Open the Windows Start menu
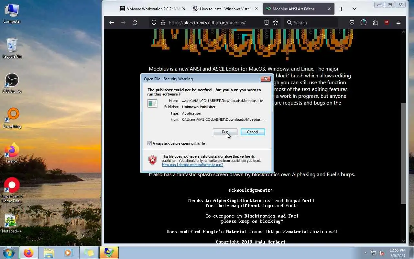The width and height of the screenshot is (414, 259). coord(9,253)
